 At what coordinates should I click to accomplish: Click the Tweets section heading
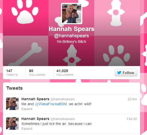[14, 88]
